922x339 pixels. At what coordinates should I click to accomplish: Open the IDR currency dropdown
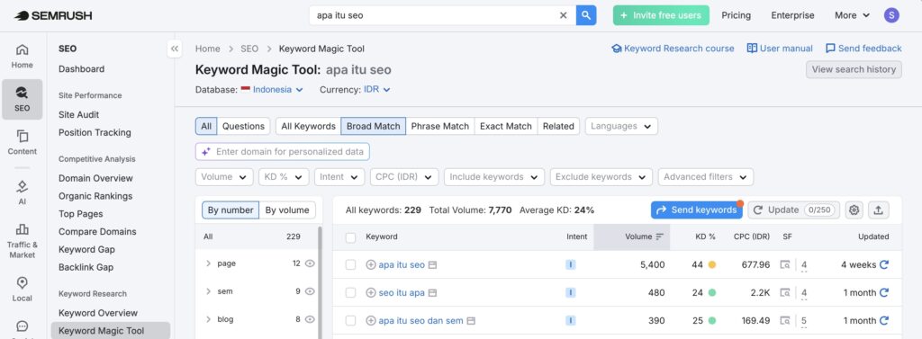tap(377, 90)
